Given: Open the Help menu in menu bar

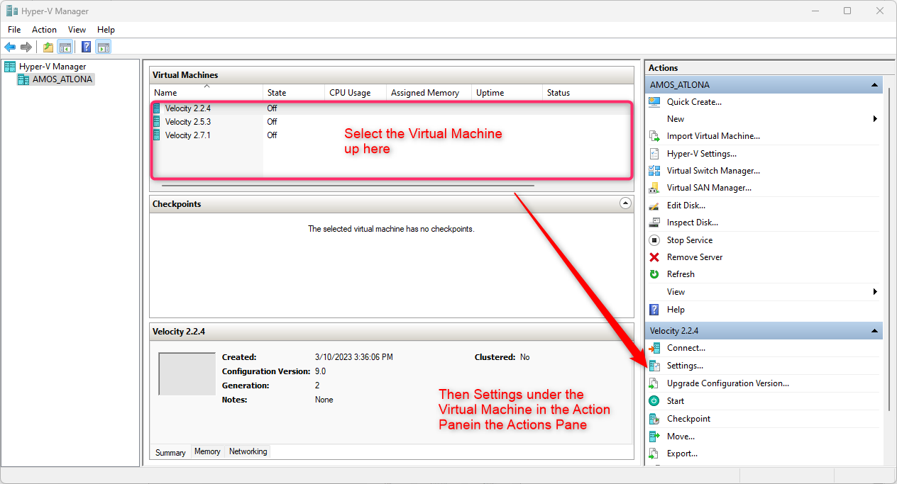Looking at the screenshot, I should 106,30.
